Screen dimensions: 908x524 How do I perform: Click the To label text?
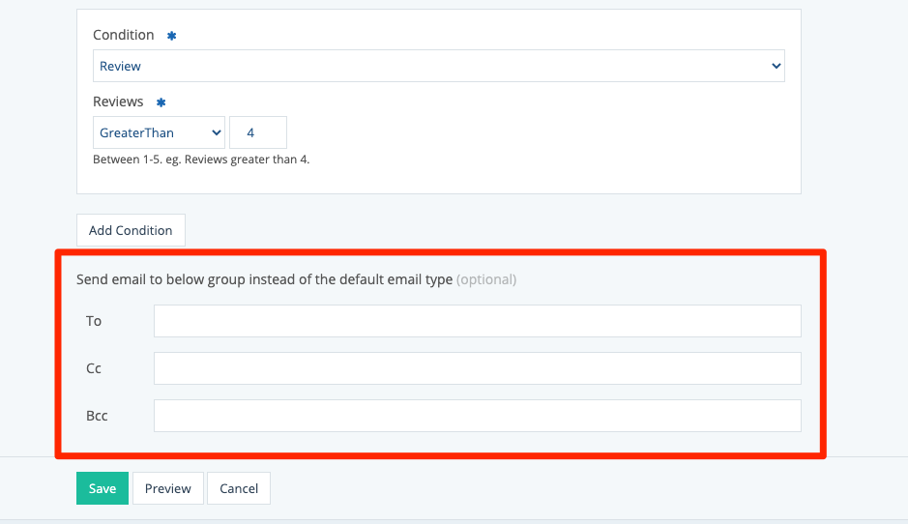tap(94, 321)
